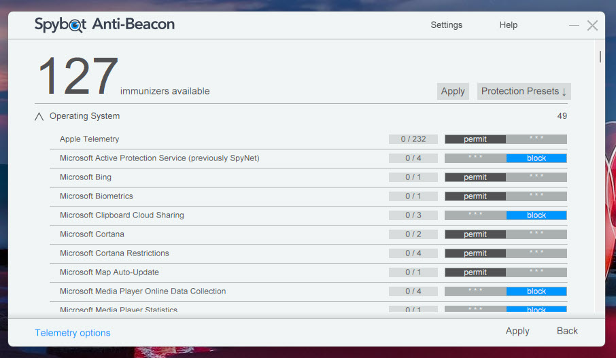Viewport: 616px width, 358px height.
Task: Click the 0 / 2 count for Microsoft Cortana
Action: pyautogui.click(x=413, y=234)
